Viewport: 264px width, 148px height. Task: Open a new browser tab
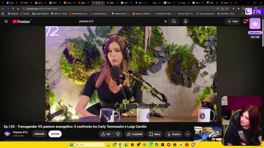pos(236,3)
